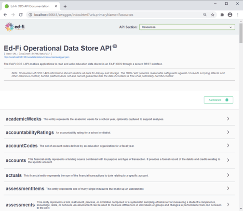This screenshot has width=243, height=211.
Task: Expand the accounts section chevron
Action: pyautogui.click(x=228, y=160)
